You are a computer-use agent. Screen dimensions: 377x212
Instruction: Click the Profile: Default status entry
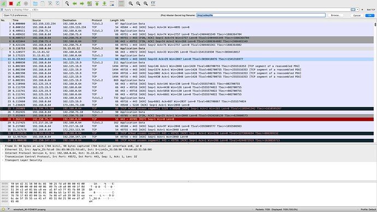pyautogui.click(x=368, y=210)
